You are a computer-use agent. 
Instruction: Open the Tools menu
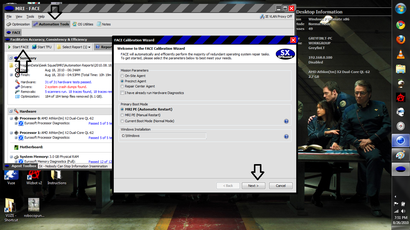pos(30,17)
